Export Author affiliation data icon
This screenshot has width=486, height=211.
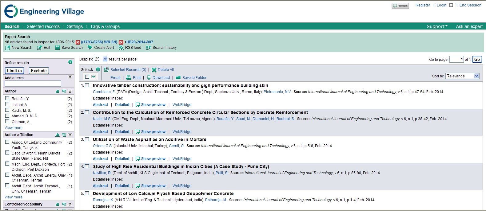click(64, 135)
